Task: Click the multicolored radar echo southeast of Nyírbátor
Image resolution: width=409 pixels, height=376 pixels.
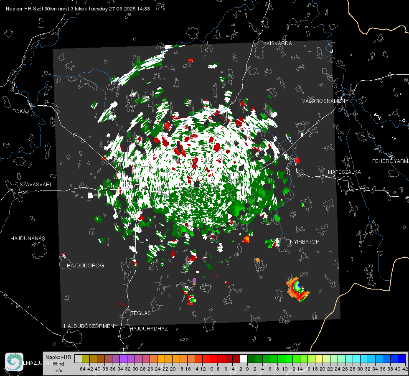Action: point(297,289)
